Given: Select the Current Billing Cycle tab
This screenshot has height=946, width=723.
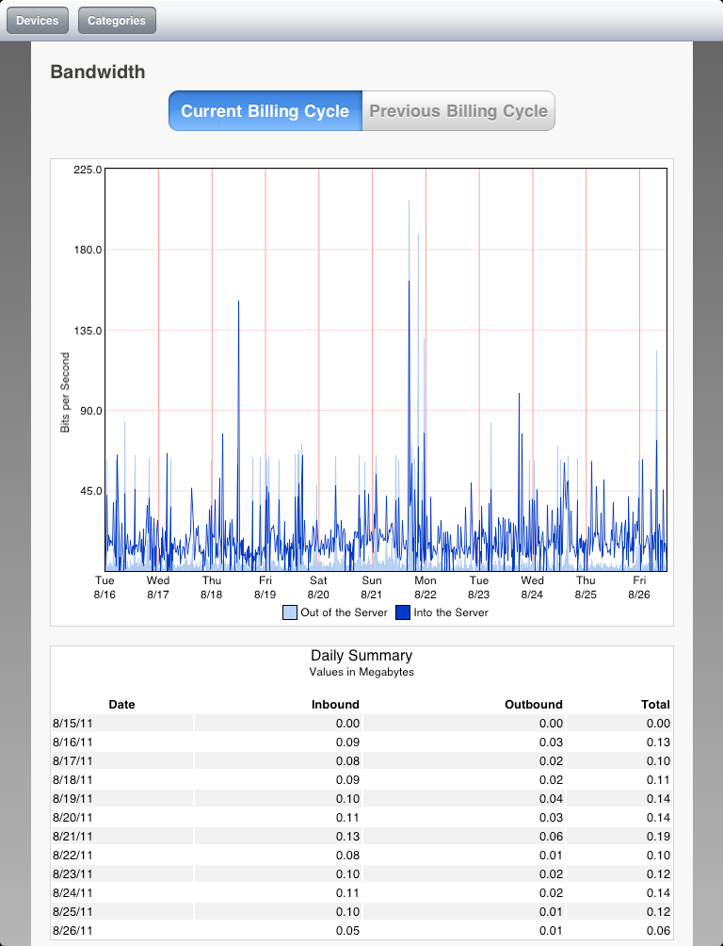Looking at the screenshot, I should pos(265,111).
